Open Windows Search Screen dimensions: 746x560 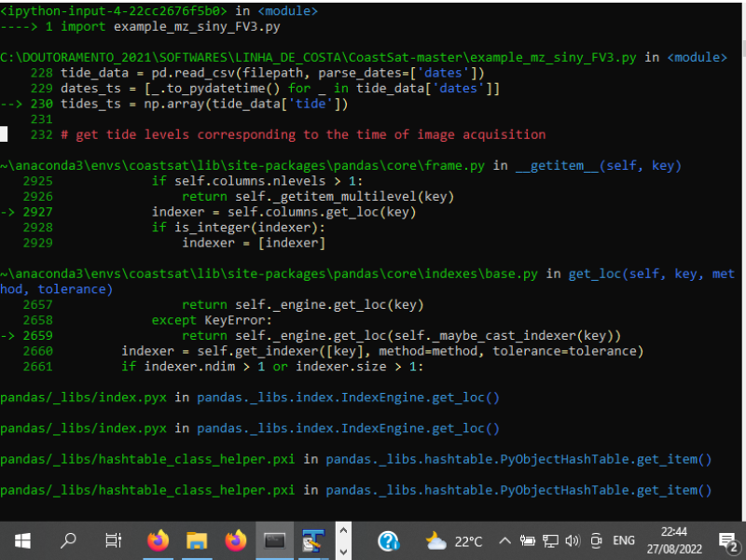pyautogui.click(x=67, y=540)
